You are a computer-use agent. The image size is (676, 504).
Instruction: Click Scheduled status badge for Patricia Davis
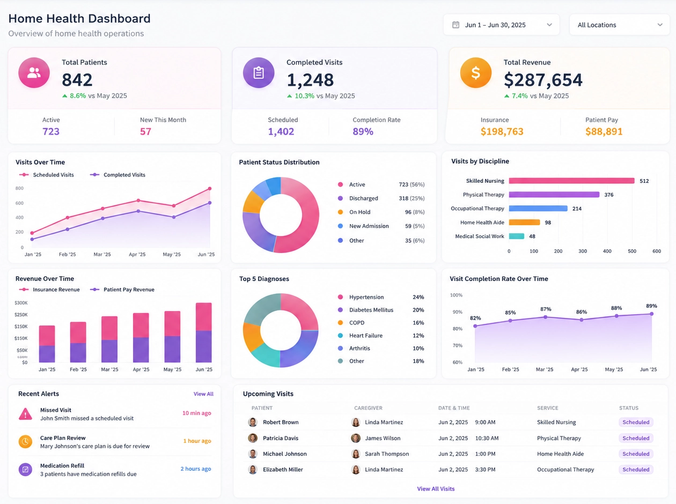(x=636, y=438)
